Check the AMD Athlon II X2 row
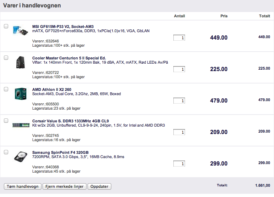 6,89
